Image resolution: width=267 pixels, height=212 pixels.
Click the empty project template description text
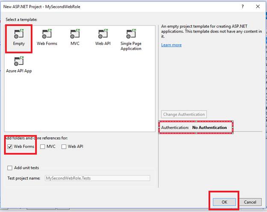[211, 31]
